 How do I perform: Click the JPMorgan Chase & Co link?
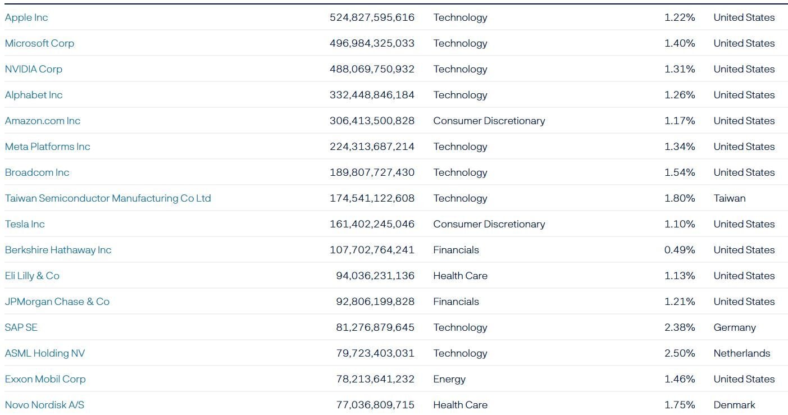(x=57, y=302)
